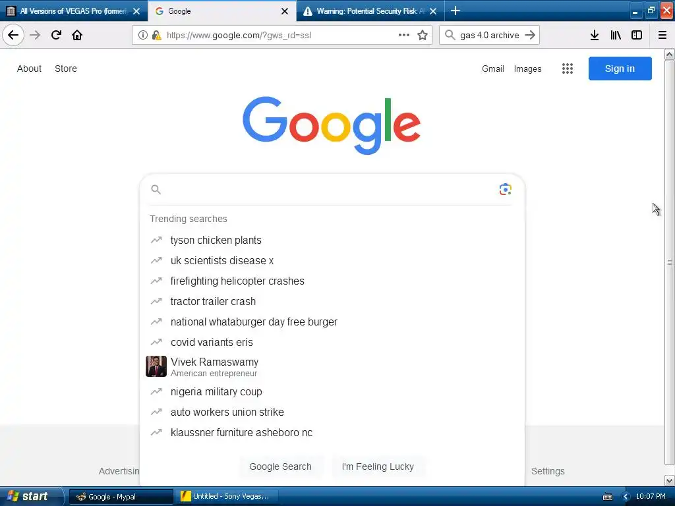Open the library bookmarks icon
Screen dimensions: 675x506
coord(616,35)
